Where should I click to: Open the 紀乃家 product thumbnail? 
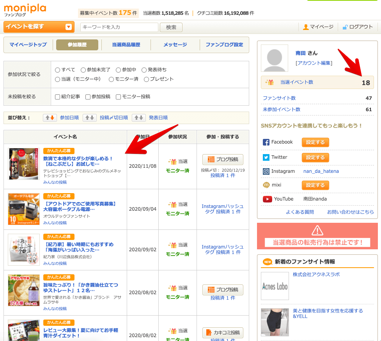point(23,250)
